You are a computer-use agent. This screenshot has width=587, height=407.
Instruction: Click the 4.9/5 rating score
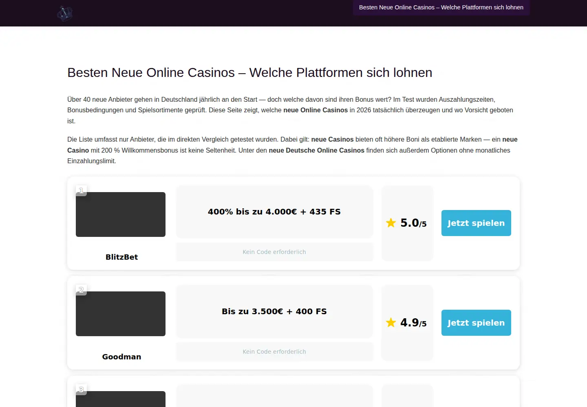(x=413, y=323)
